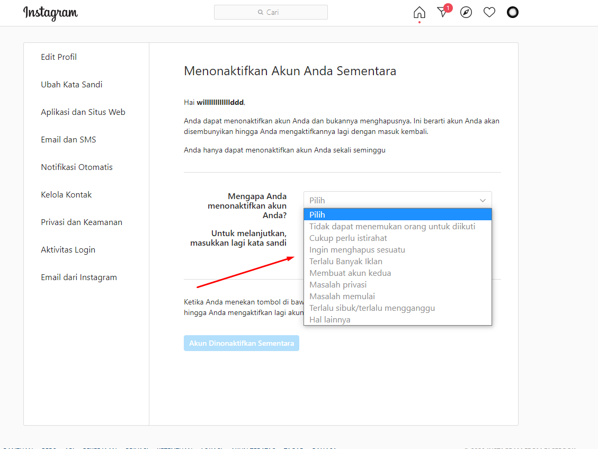Select "Hal lainnya" from the reason list

coord(330,319)
